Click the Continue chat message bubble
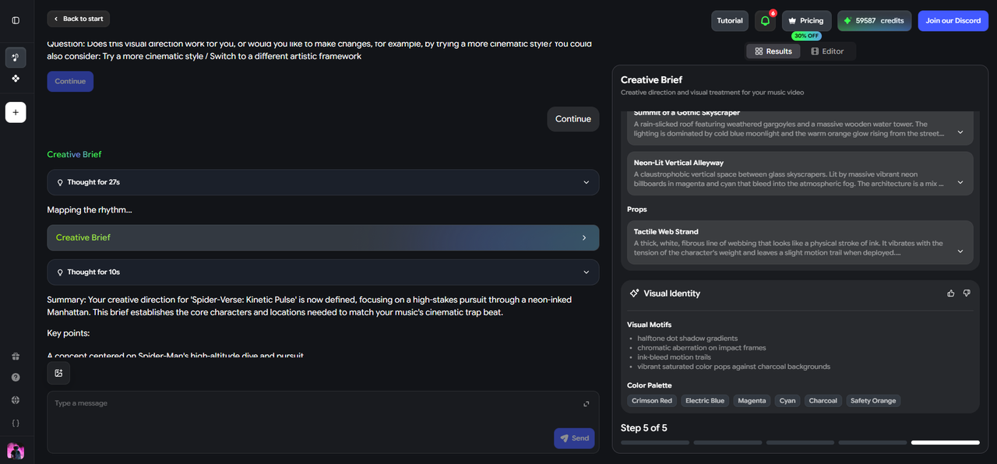 point(573,119)
